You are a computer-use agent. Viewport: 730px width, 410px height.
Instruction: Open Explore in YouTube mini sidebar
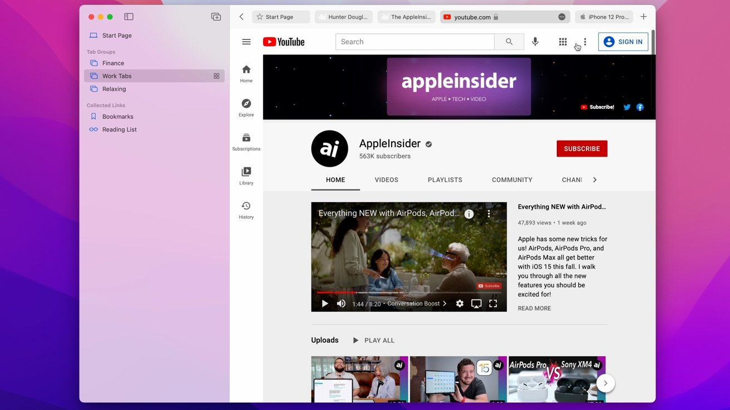tap(246, 107)
